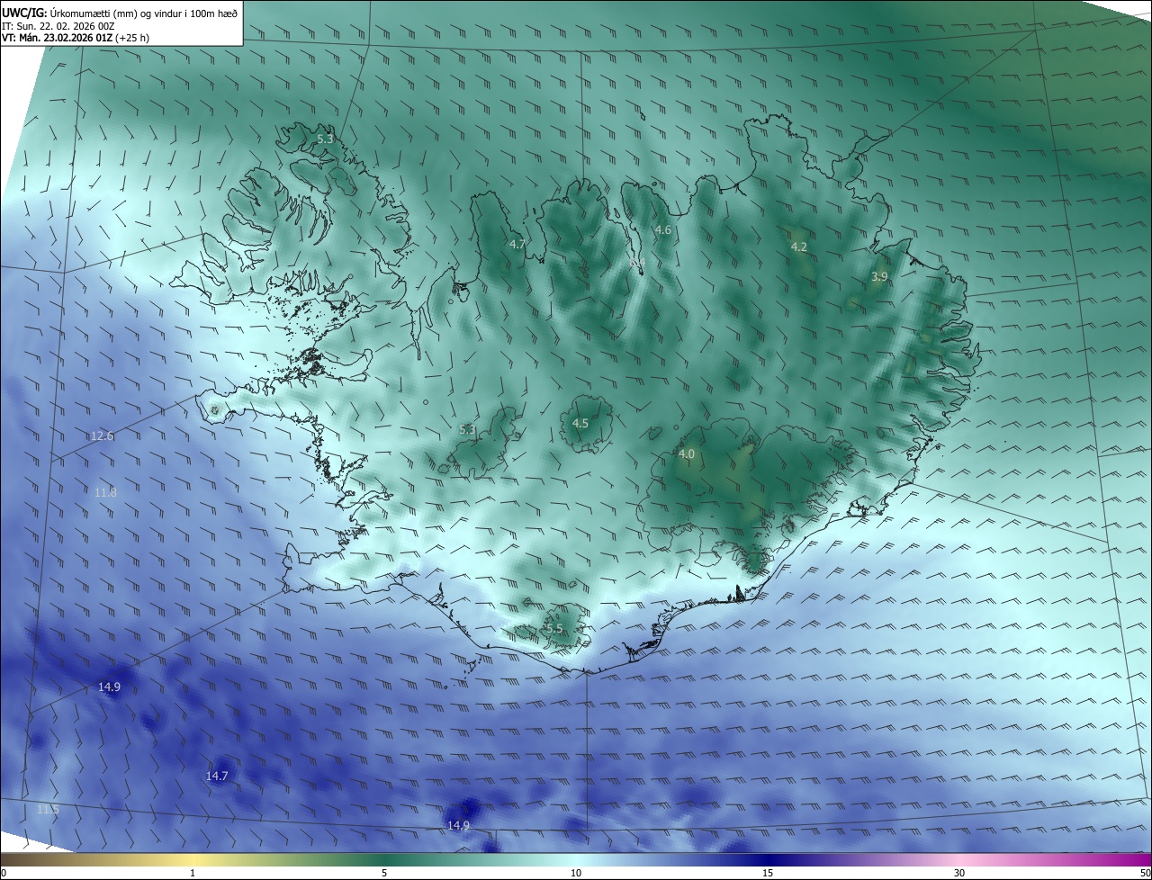The height and width of the screenshot is (880, 1152).
Task: Click the 11.5 value label over the sea
Action: pos(48,810)
